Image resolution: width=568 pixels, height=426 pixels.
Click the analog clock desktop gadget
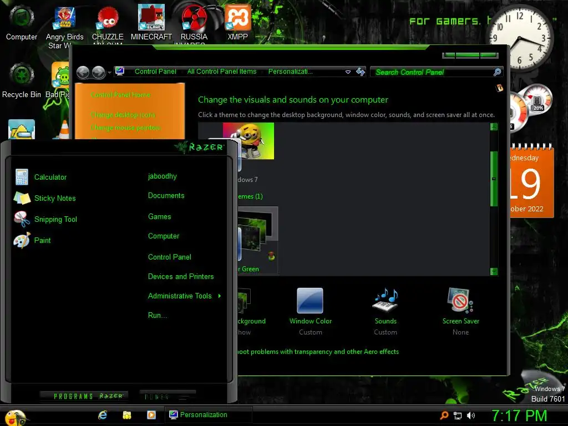[520, 38]
